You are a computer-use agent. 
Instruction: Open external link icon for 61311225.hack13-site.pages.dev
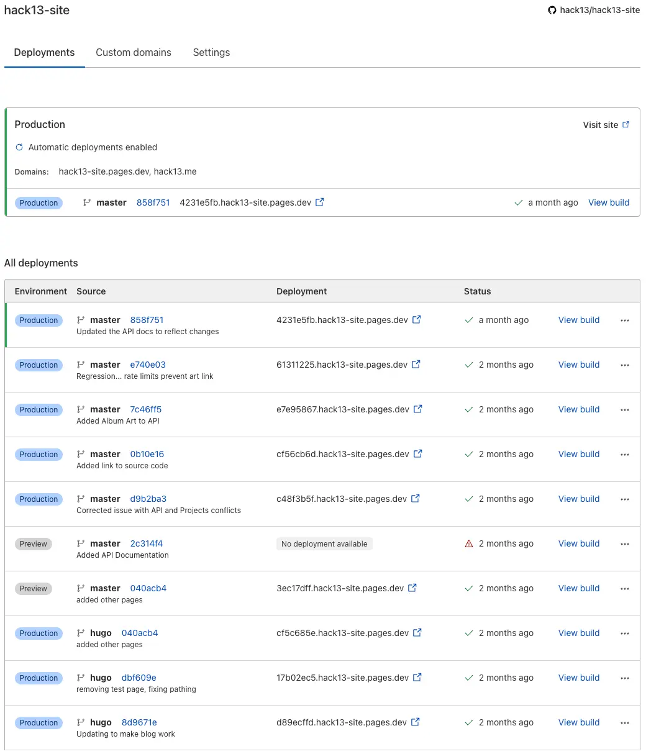tap(416, 365)
